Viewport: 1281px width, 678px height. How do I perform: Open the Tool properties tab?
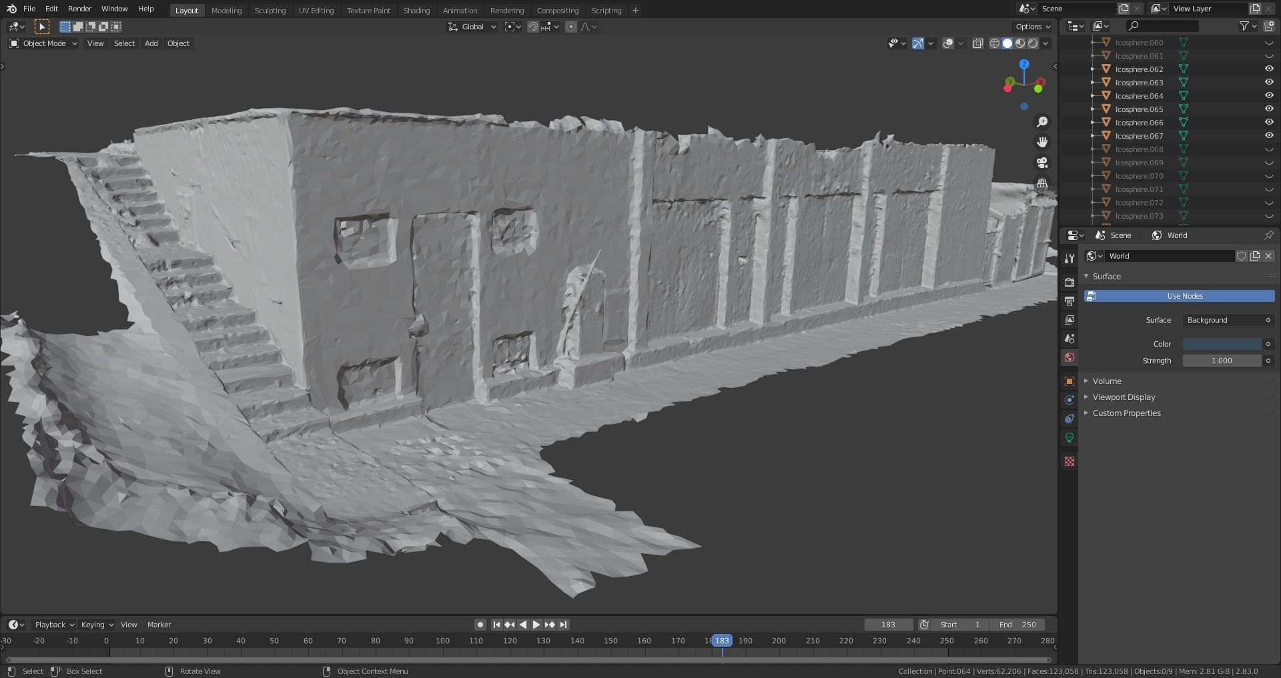pyautogui.click(x=1070, y=258)
